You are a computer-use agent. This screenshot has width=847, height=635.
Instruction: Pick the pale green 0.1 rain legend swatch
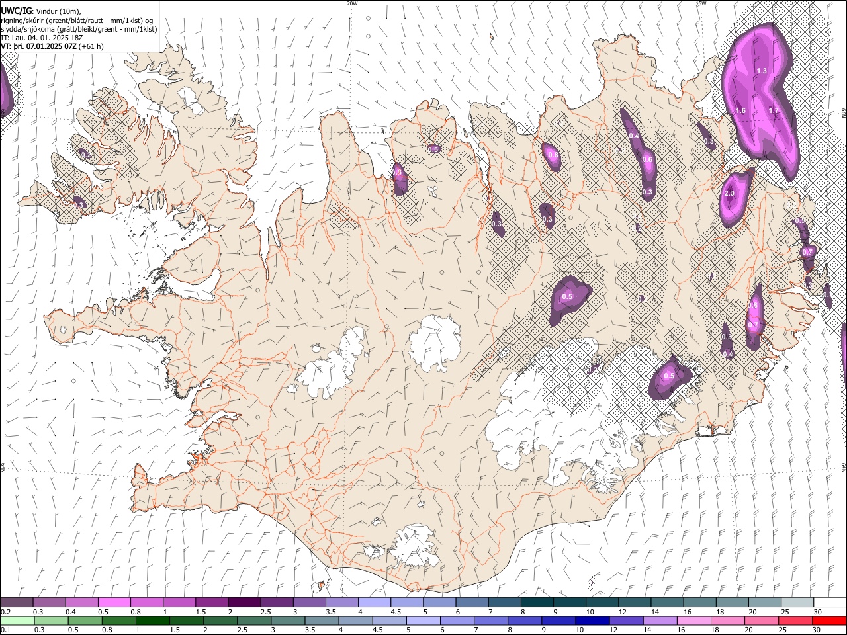(17, 620)
